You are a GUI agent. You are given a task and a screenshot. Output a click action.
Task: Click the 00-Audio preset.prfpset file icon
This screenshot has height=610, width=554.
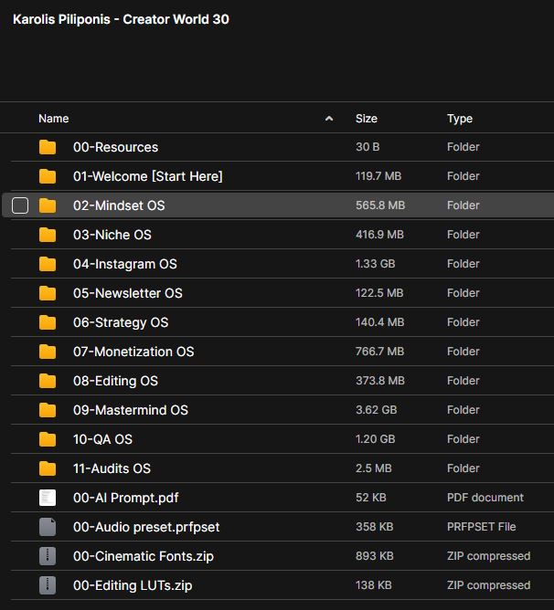tap(48, 527)
